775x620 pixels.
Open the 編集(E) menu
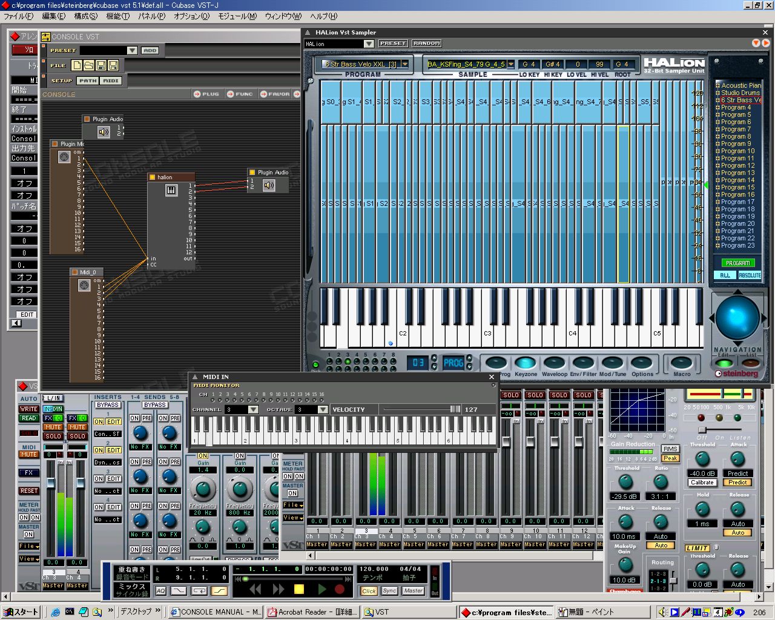[x=53, y=16]
